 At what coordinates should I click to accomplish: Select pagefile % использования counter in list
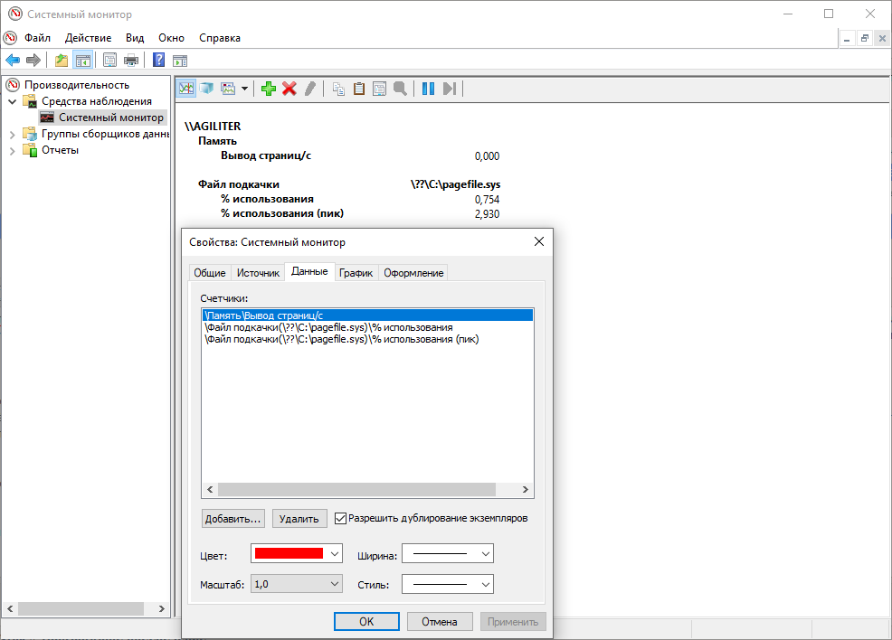pyautogui.click(x=367, y=327)
